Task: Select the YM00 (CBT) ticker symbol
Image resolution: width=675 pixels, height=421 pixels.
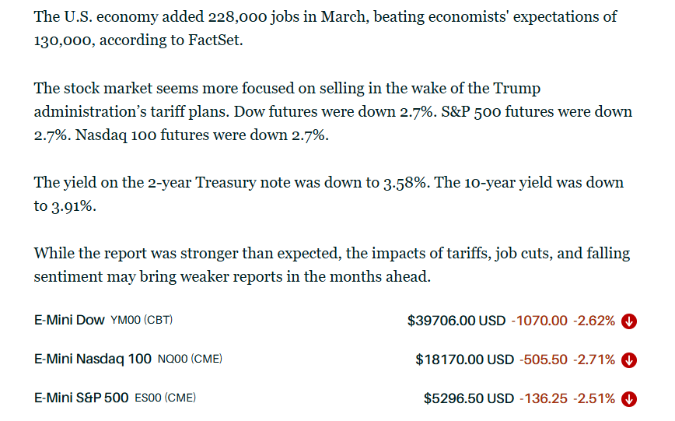Action: coord(147,321)
